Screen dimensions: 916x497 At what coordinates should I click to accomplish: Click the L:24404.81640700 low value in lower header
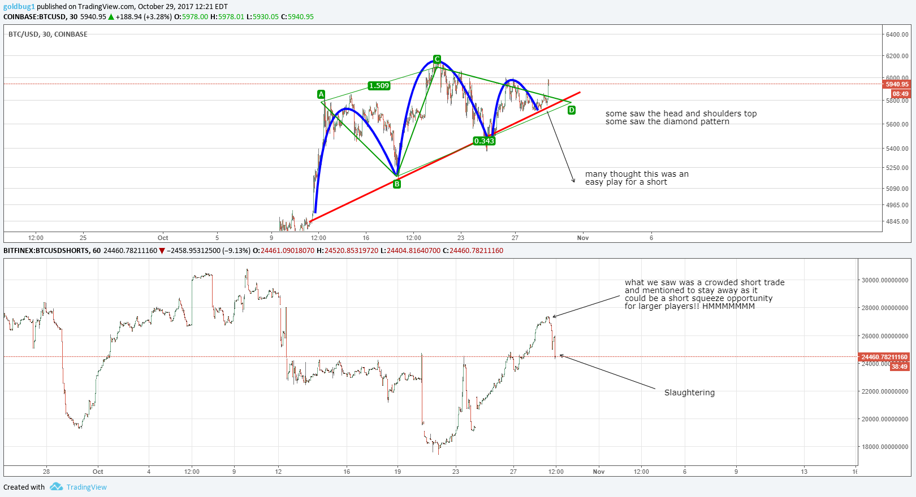tap(410, 251)
